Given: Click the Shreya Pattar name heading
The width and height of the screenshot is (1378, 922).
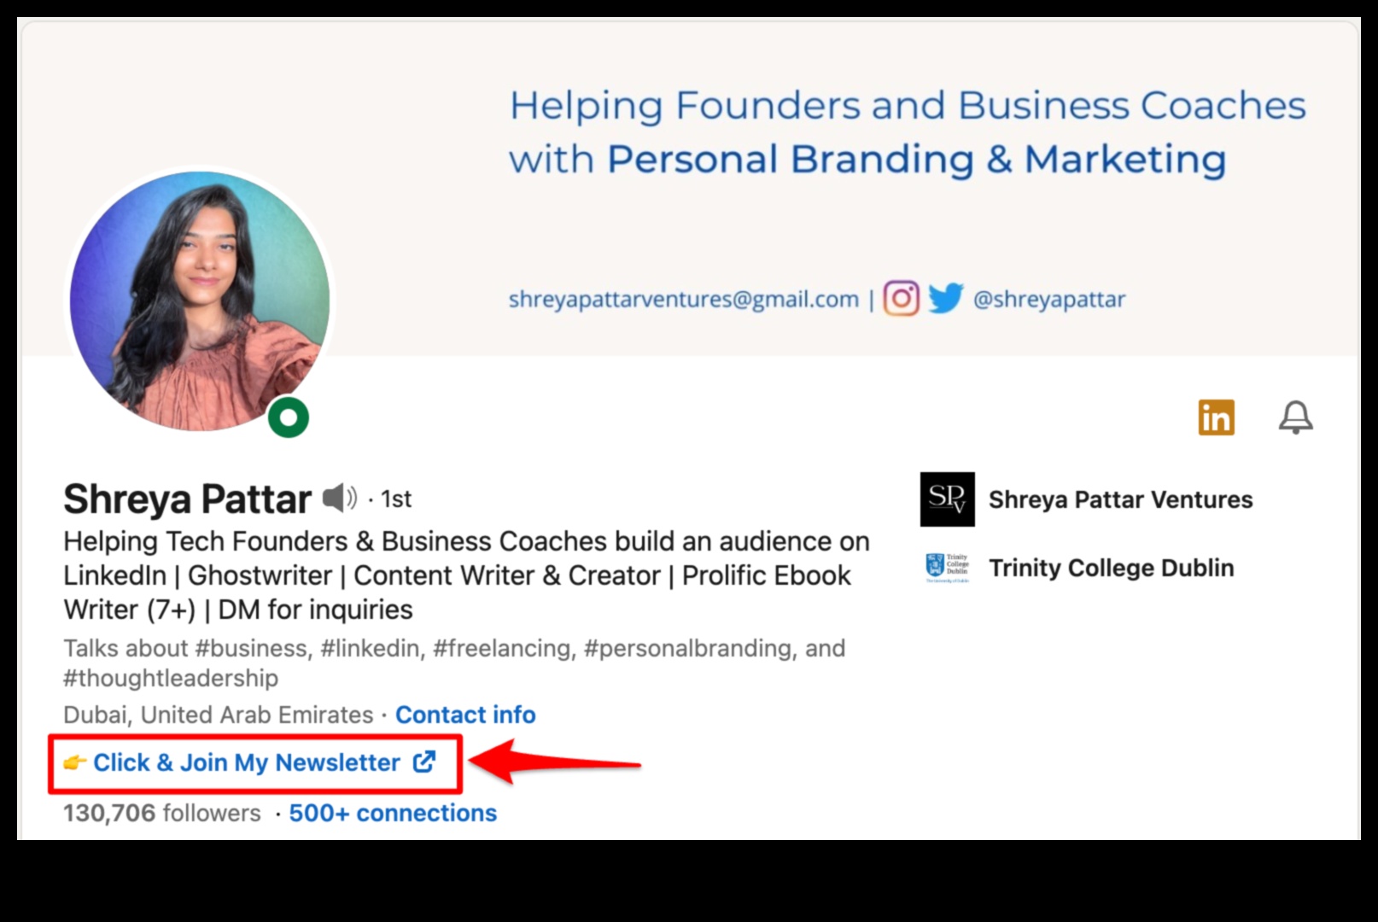Looking at the screenshot, I should pyautogui.click(x=187, y=499).
